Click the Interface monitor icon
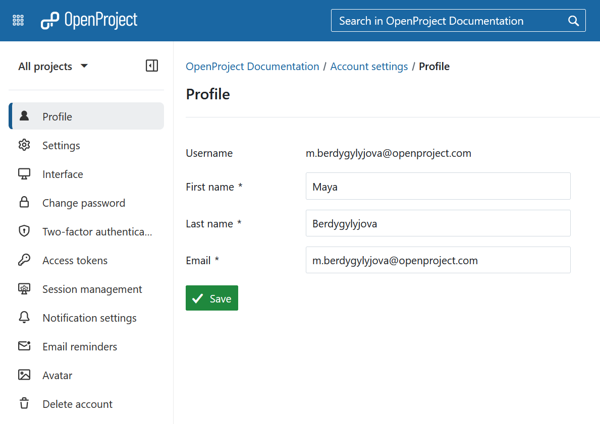 tap(24, 173)
